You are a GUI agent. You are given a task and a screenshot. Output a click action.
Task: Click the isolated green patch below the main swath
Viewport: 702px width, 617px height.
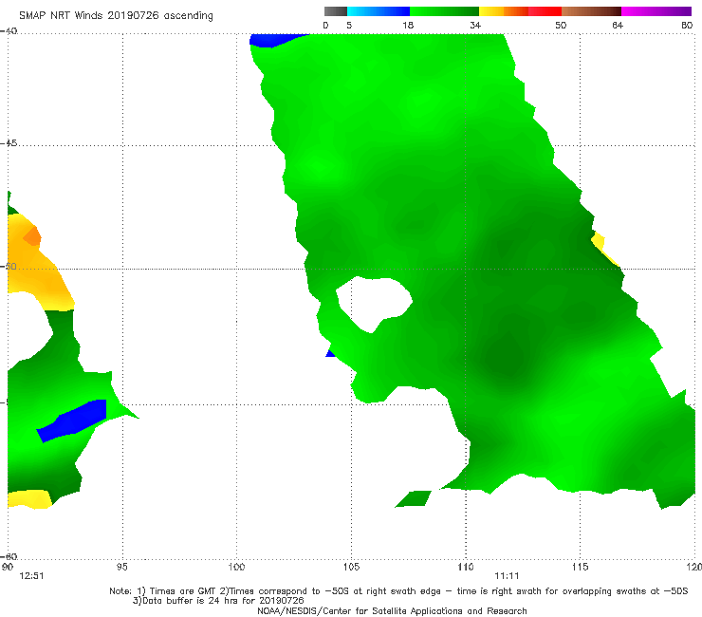point(413,498)
